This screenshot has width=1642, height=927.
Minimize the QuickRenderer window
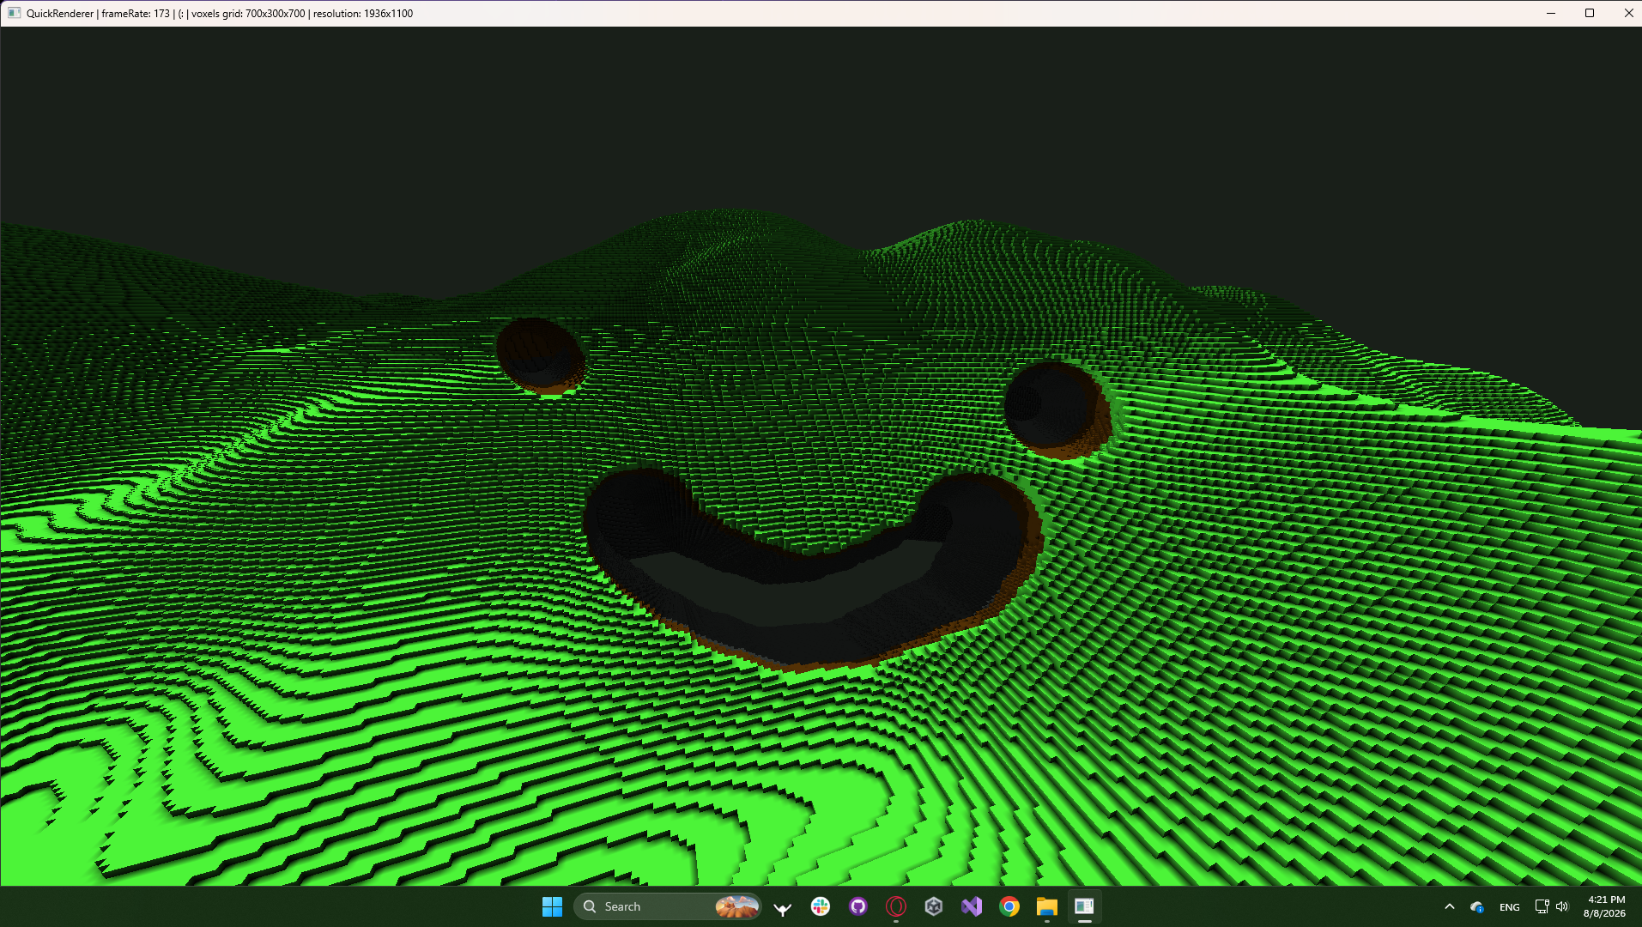pos(1551,13)
